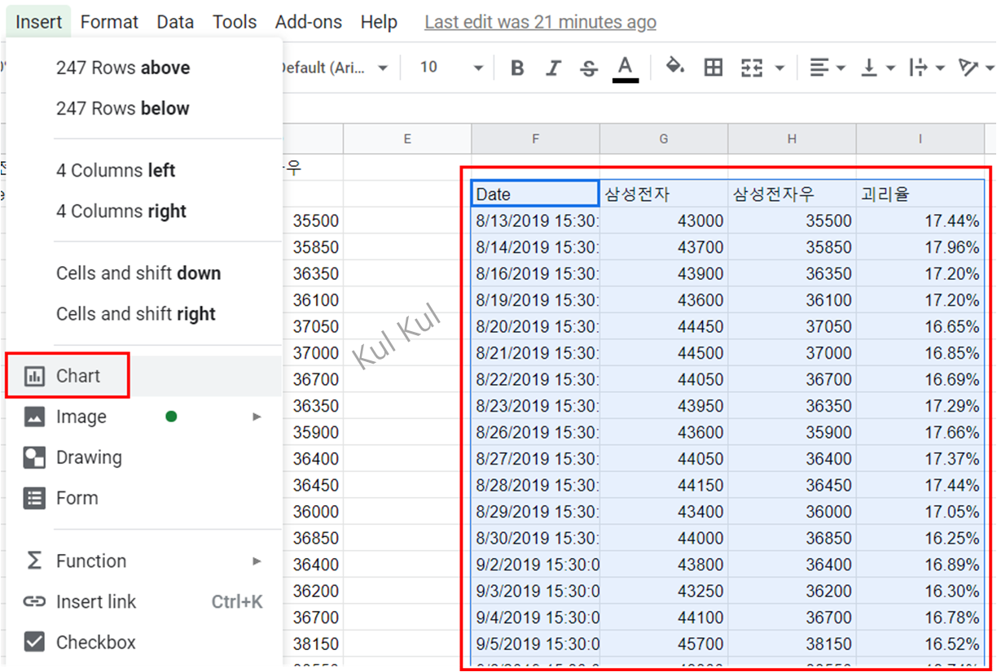The image size is (997, 672).
Task: Click the 삼성전자우 header cell
Action: 792,194
